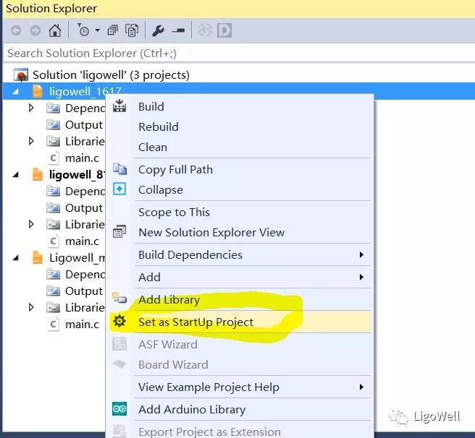Click the Home icon in Solution Explorer

55,30
